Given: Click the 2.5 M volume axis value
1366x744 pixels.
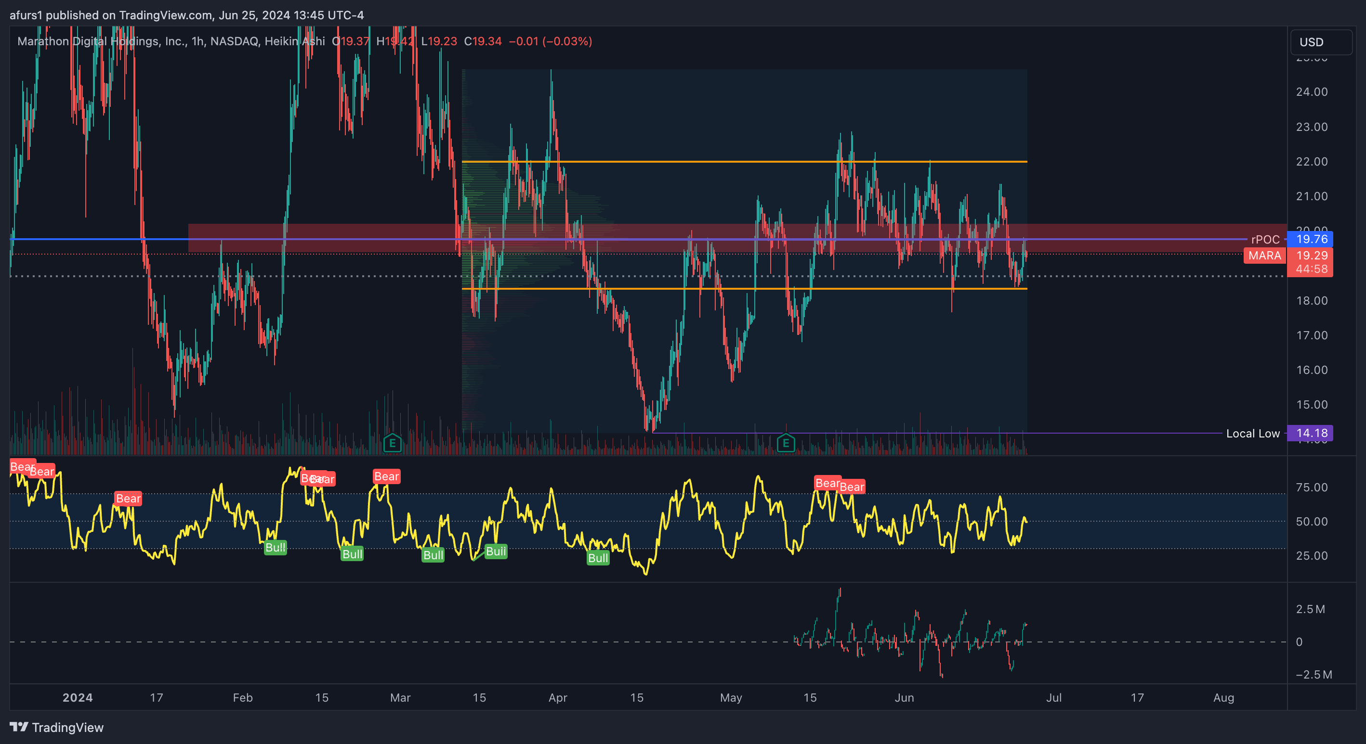Looking at the screenshot, I should (x=1310, y=609).
